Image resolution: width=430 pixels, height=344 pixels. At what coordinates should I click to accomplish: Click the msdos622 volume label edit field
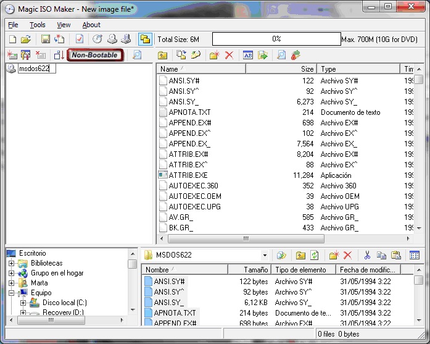(37, 69)
